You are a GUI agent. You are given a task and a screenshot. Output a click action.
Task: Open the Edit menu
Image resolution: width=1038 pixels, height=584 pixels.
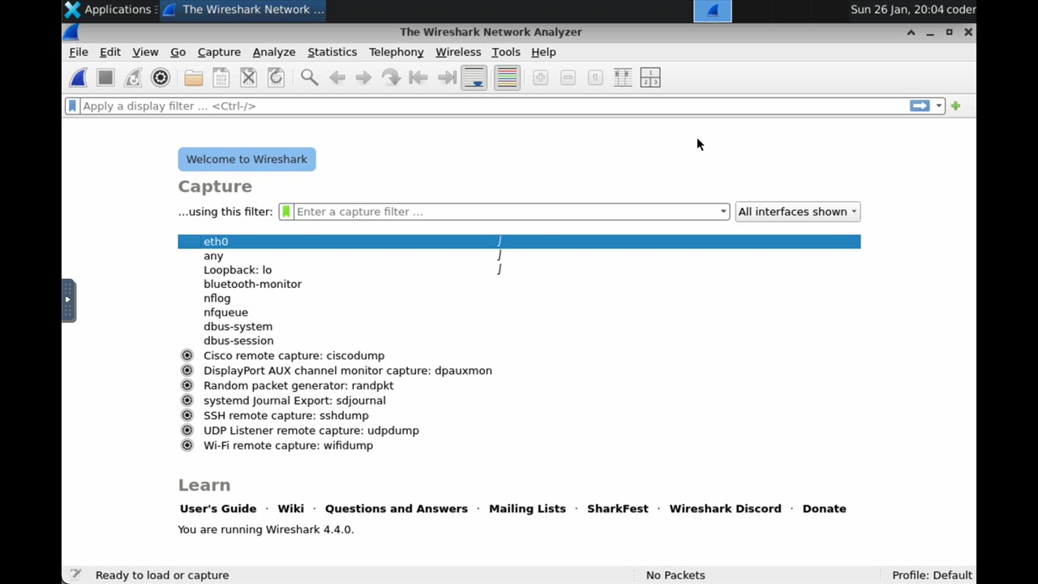pos(110,52)
